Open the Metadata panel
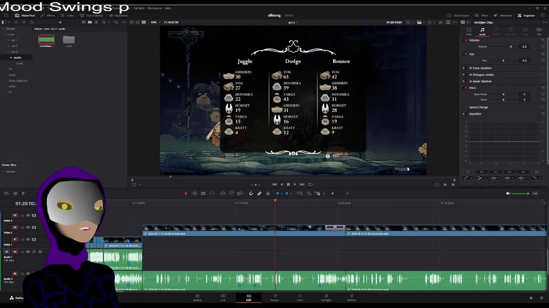Screen dimensions: 549x308 pyautogui.click(x=503, y=15)
